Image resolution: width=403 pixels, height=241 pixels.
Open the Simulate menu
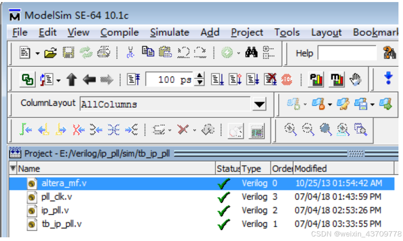[170, 32]
